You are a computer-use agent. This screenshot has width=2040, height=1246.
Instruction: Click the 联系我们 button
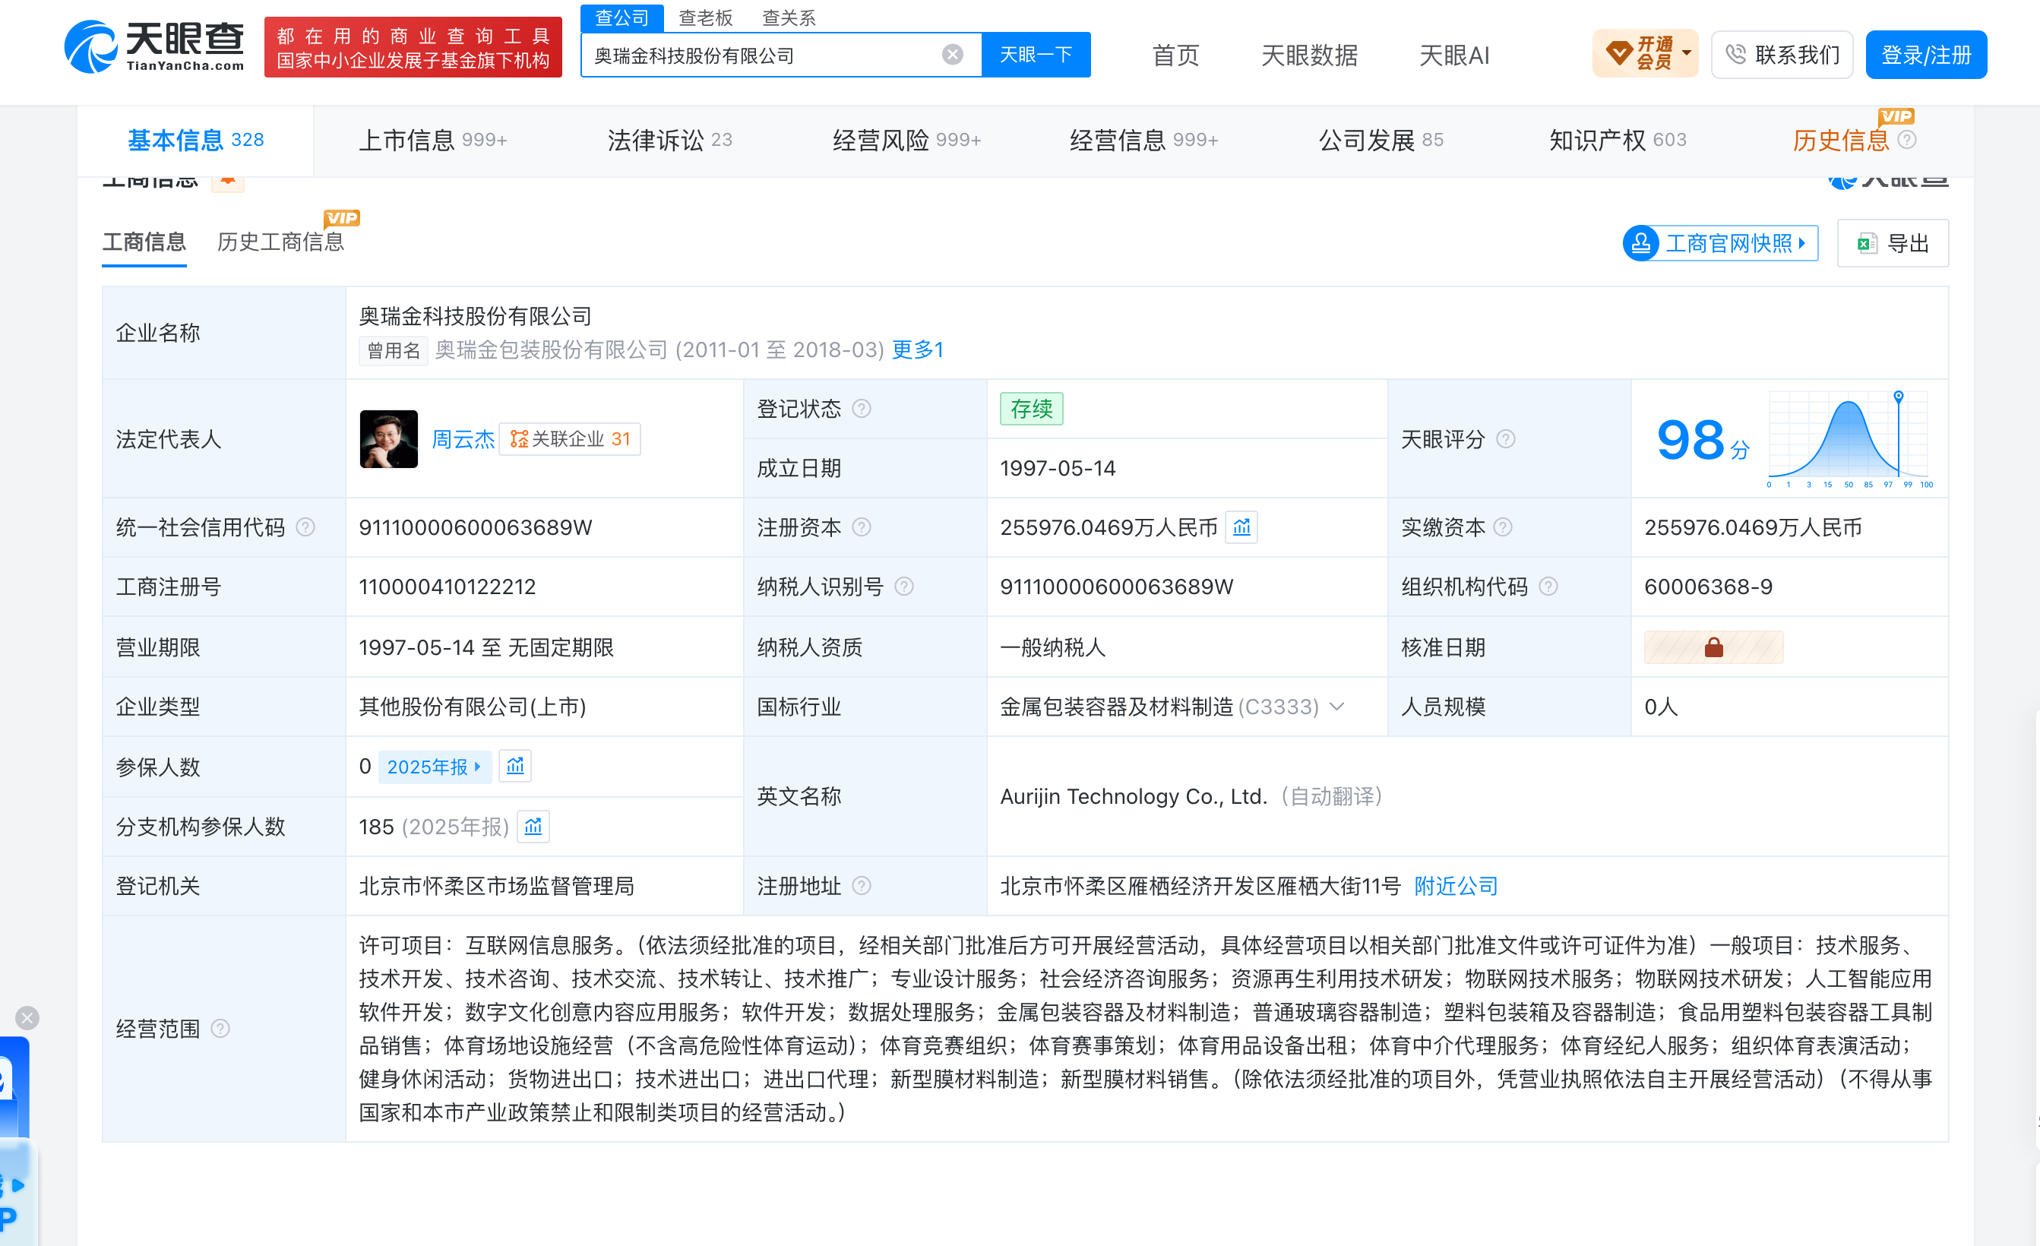pos(1782,55)
